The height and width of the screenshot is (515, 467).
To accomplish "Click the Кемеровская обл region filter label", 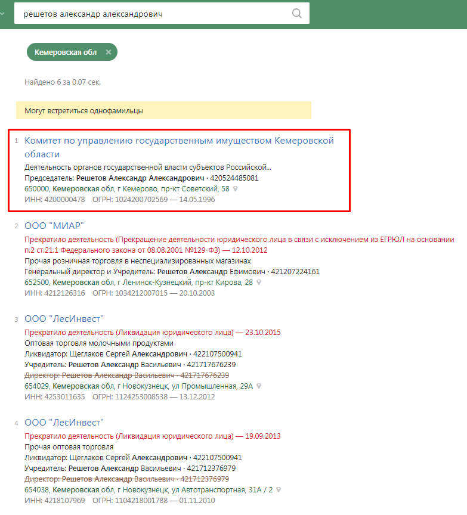I will pos(66,52).
